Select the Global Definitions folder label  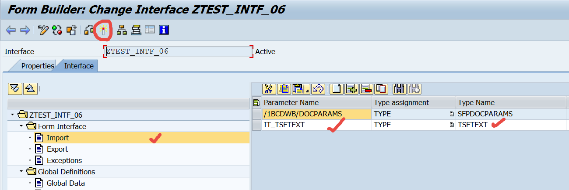pyautogui.click(x=67, y=172)
